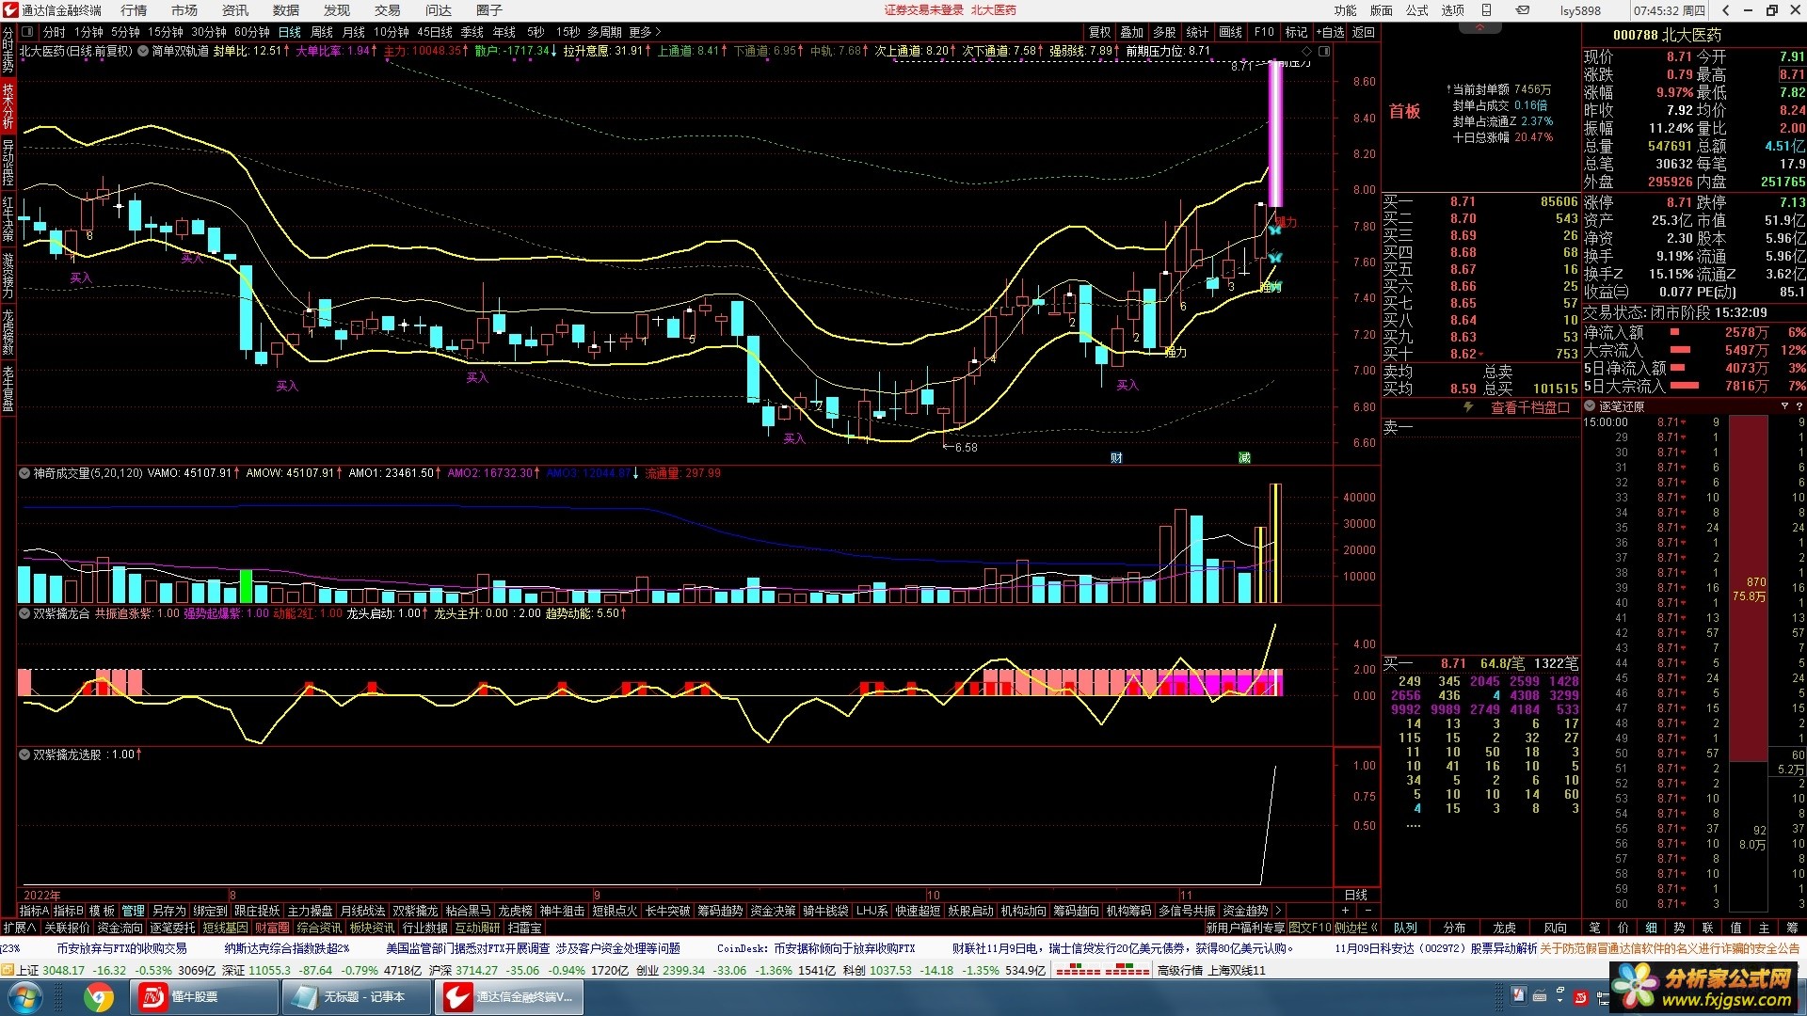
Task: Click the help question mark in 逐笔还原 header
Action: 1799,406
